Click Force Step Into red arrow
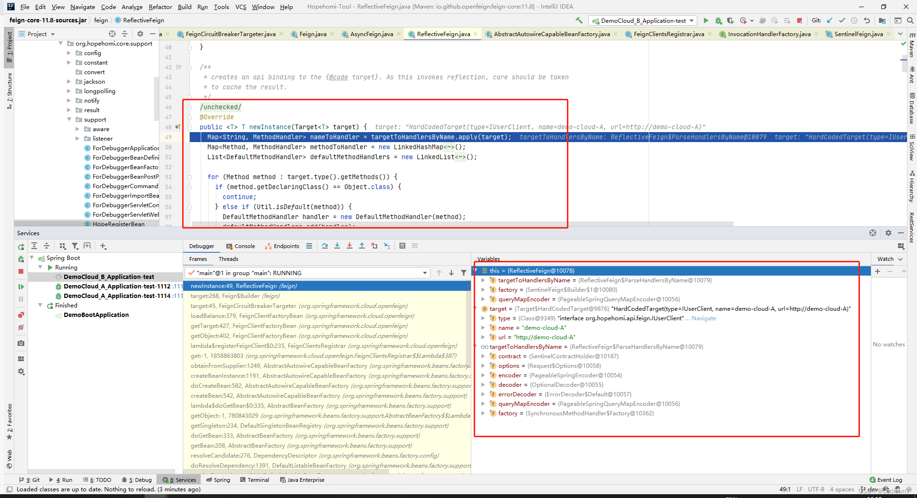 click(x=350, y=246)
